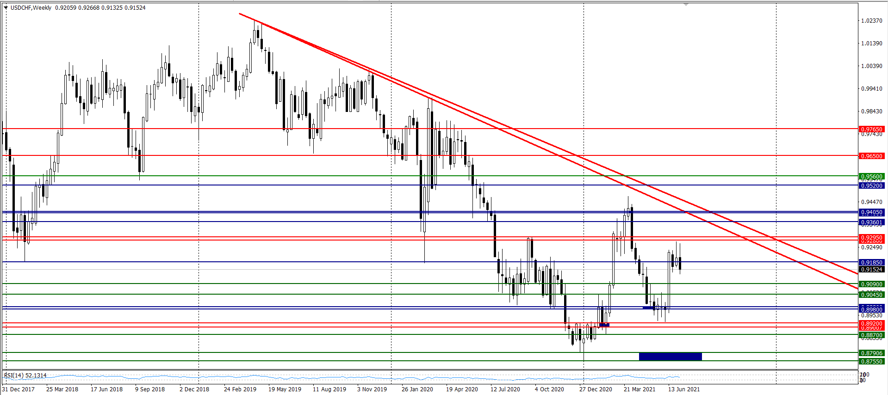The width and height of the screenshot is (888, 395).
Task: Click the red 0.96500 price label
Action: coord(871,156)
